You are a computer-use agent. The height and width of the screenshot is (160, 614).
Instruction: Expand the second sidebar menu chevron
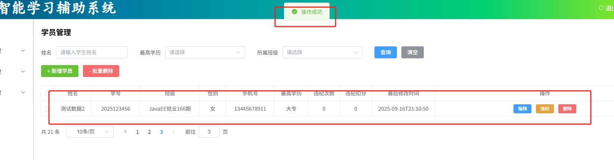[x=23, y=71]
